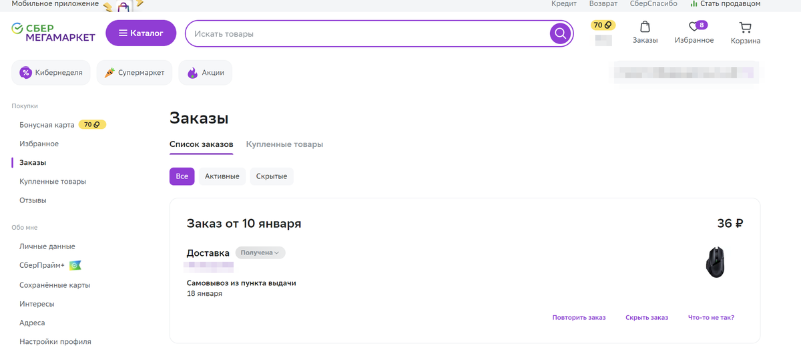The width and height of the screenshot is (801, 356).
Task: Click Самовывоз из пункта выдачи text
Action: click(242, 283)
